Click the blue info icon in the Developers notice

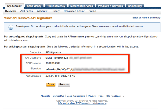click(11, 27)
